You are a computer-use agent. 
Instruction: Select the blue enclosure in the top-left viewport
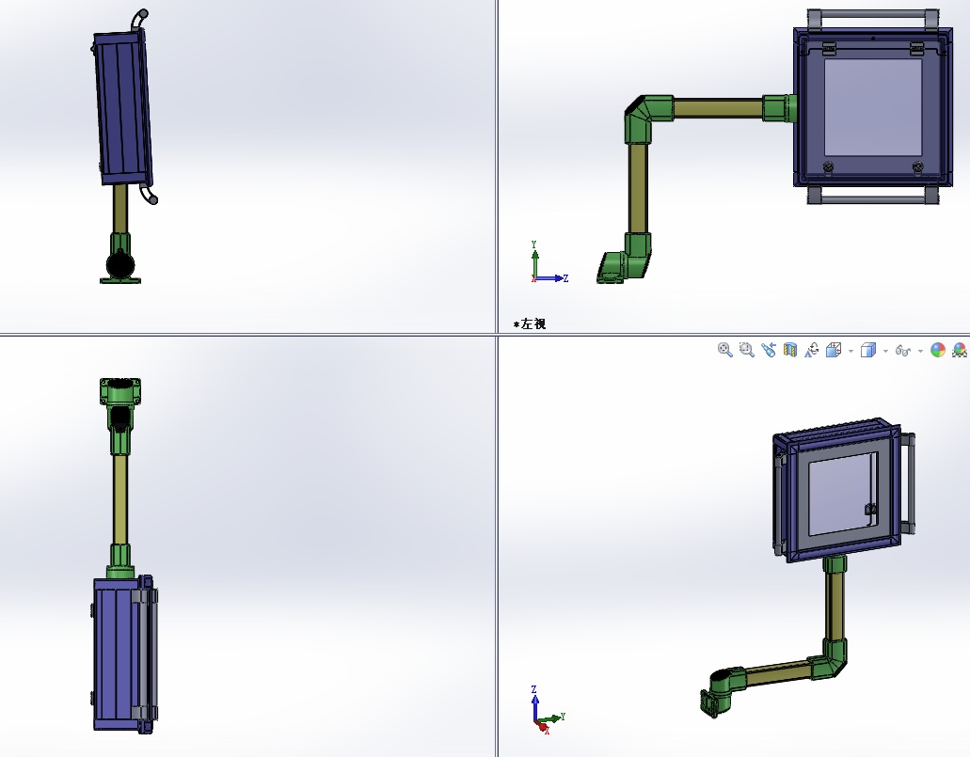122,107
